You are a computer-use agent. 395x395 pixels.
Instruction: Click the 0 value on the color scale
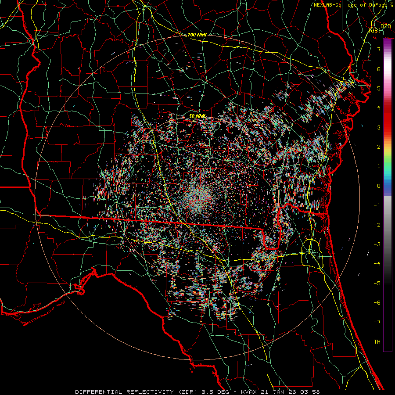(x=379, y=186)
